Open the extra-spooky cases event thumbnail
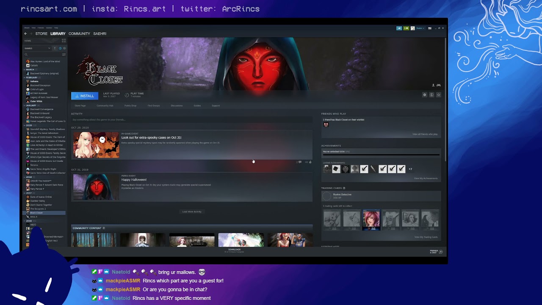 96,144
